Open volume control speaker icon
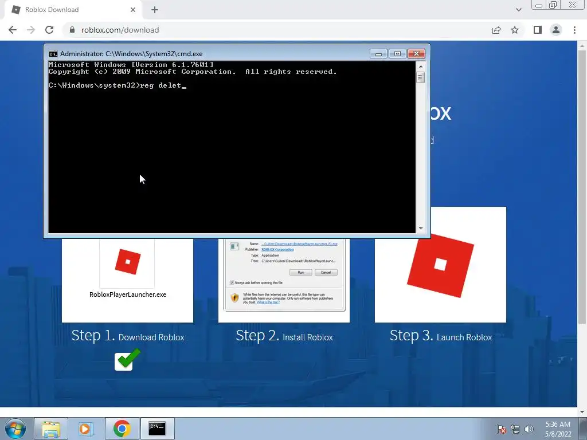The image size is (587, 440). point(529,429)
